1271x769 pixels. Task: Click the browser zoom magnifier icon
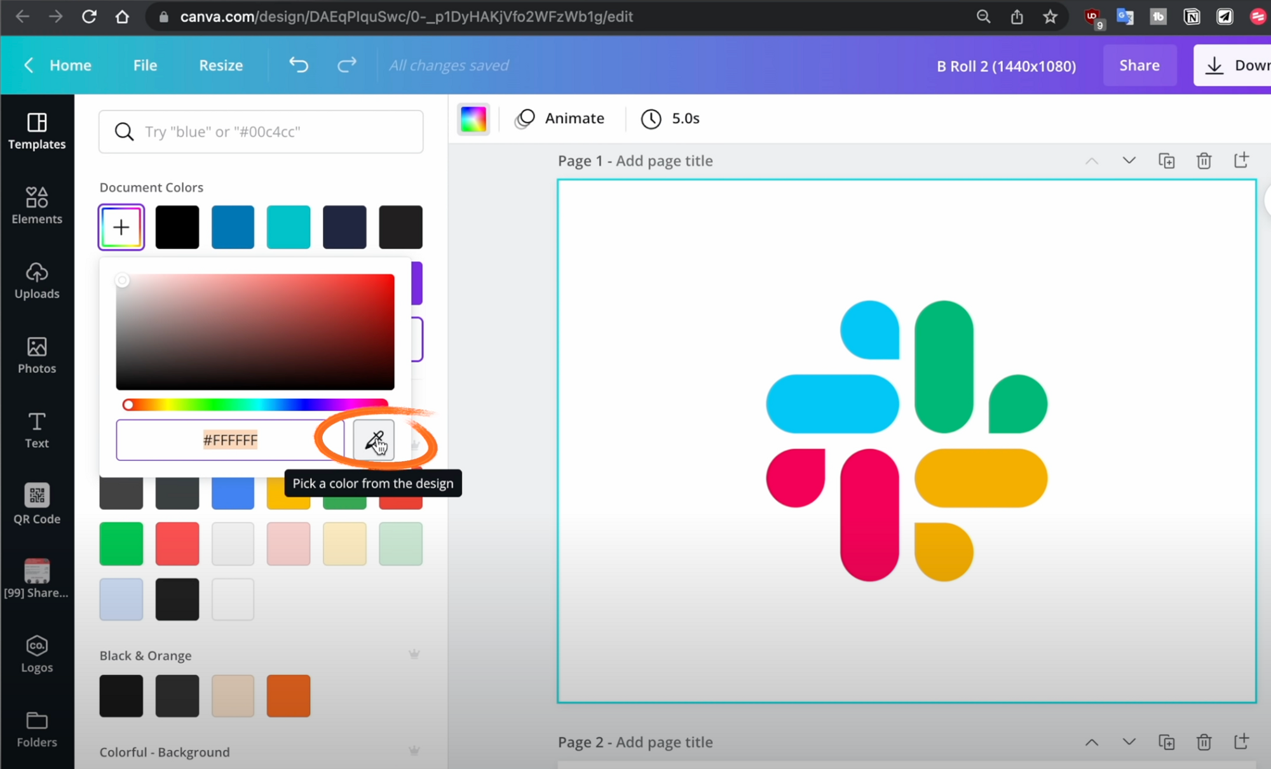[x=983, y=17]
